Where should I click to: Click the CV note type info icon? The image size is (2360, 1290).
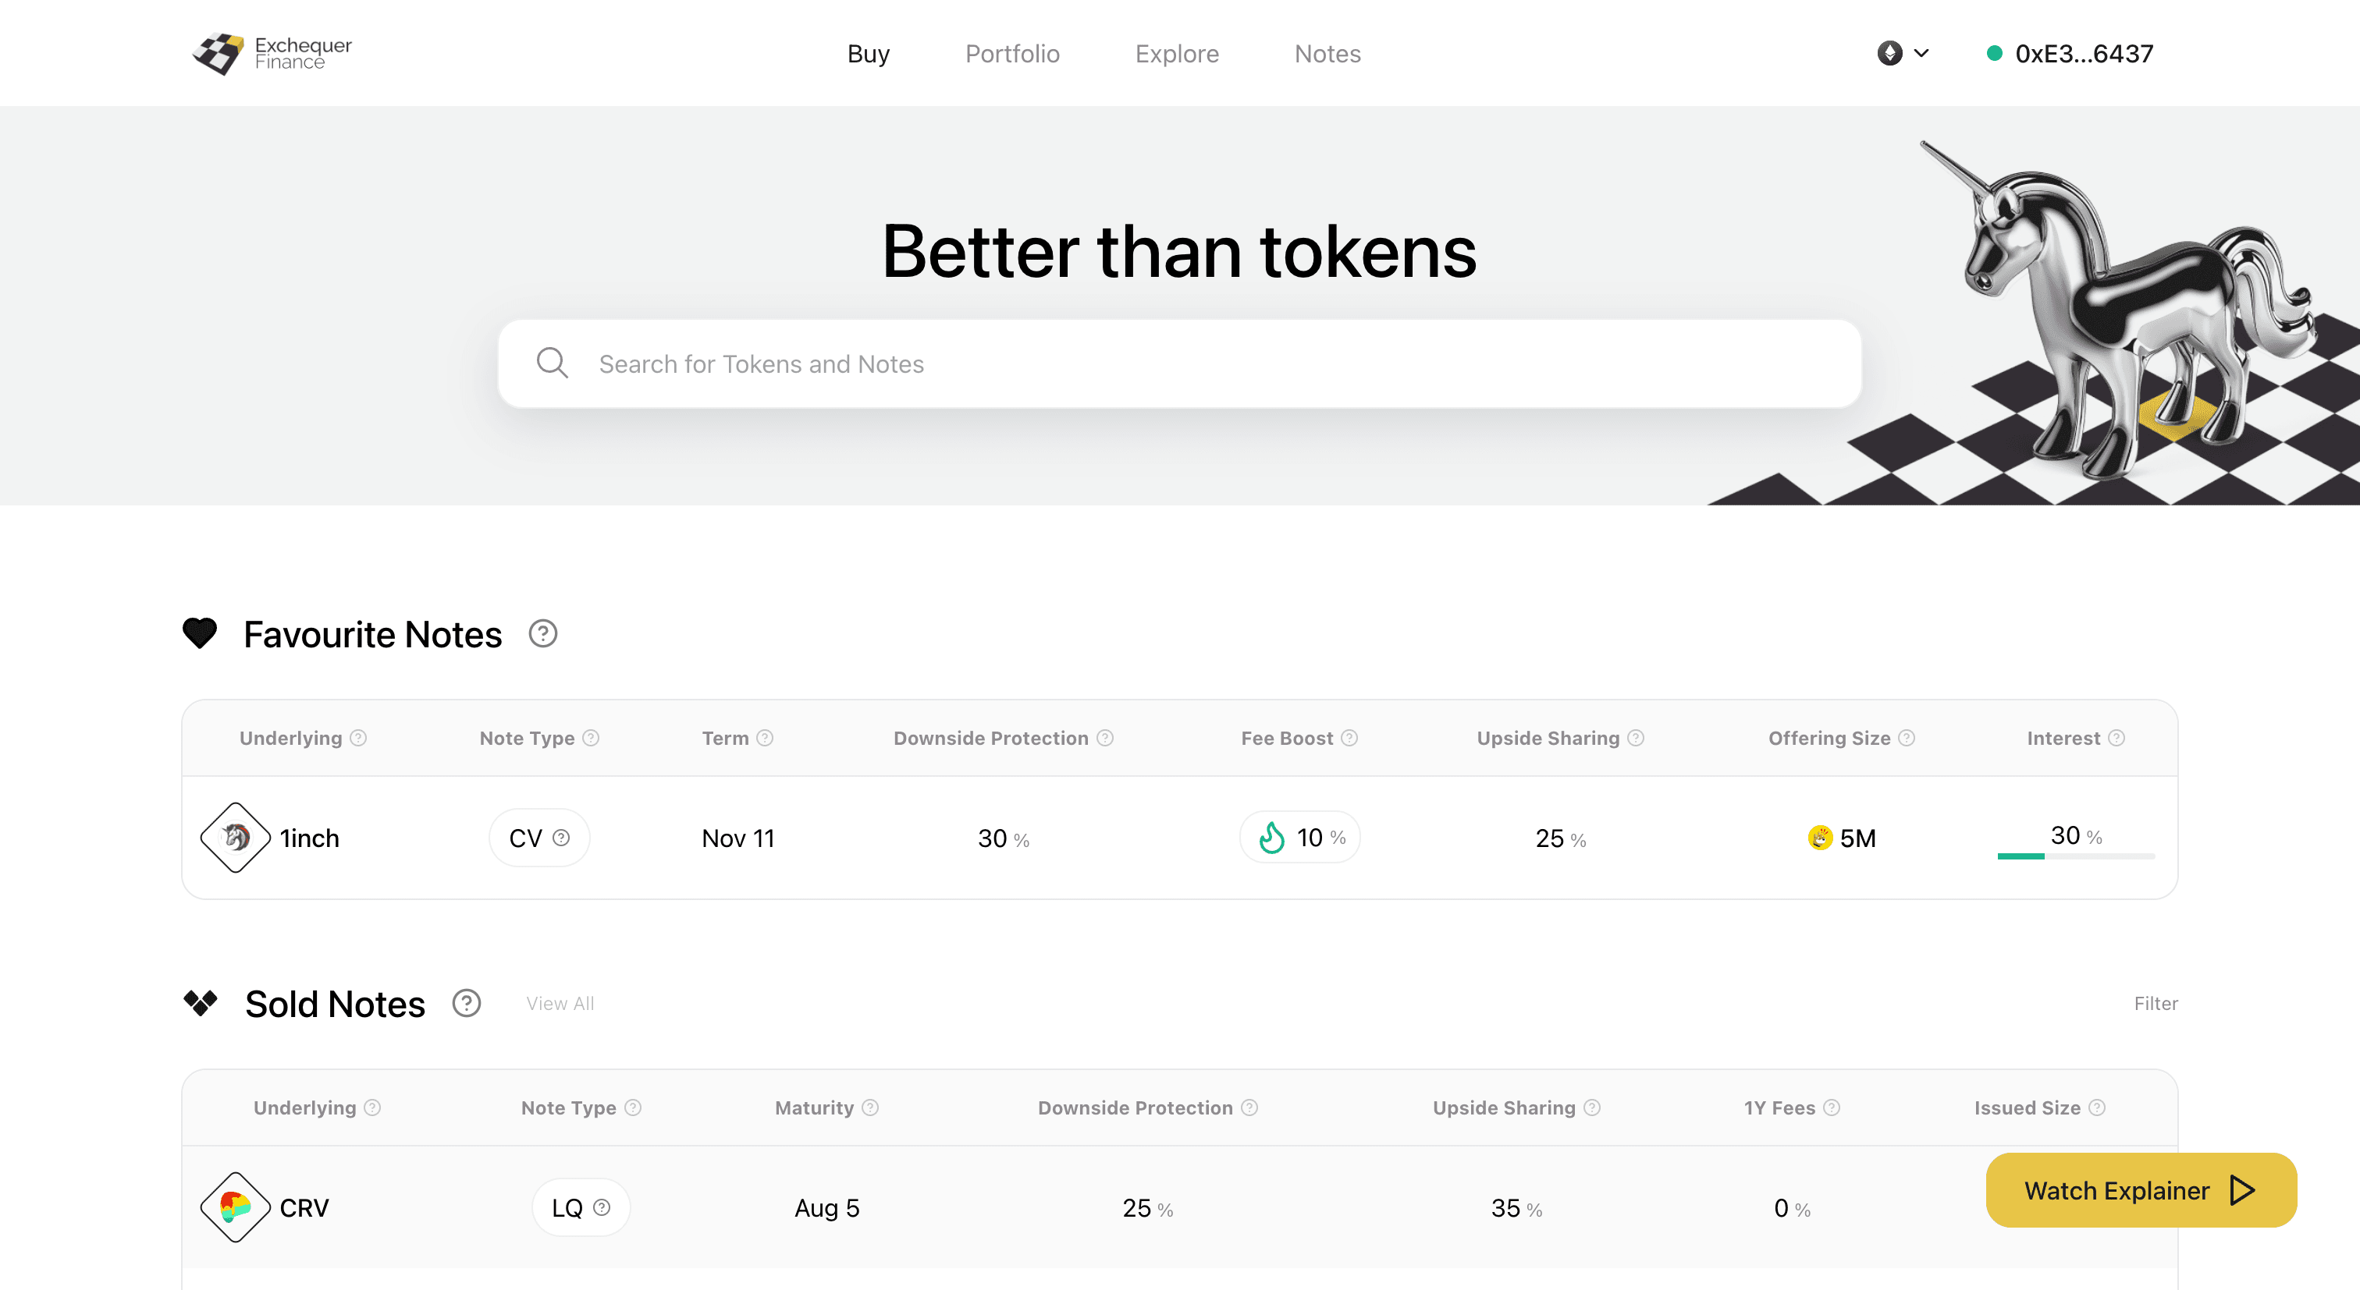pos(562,838)
